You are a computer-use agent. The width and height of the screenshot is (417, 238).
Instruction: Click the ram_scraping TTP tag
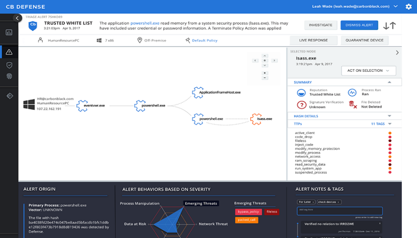click(306, 161)
